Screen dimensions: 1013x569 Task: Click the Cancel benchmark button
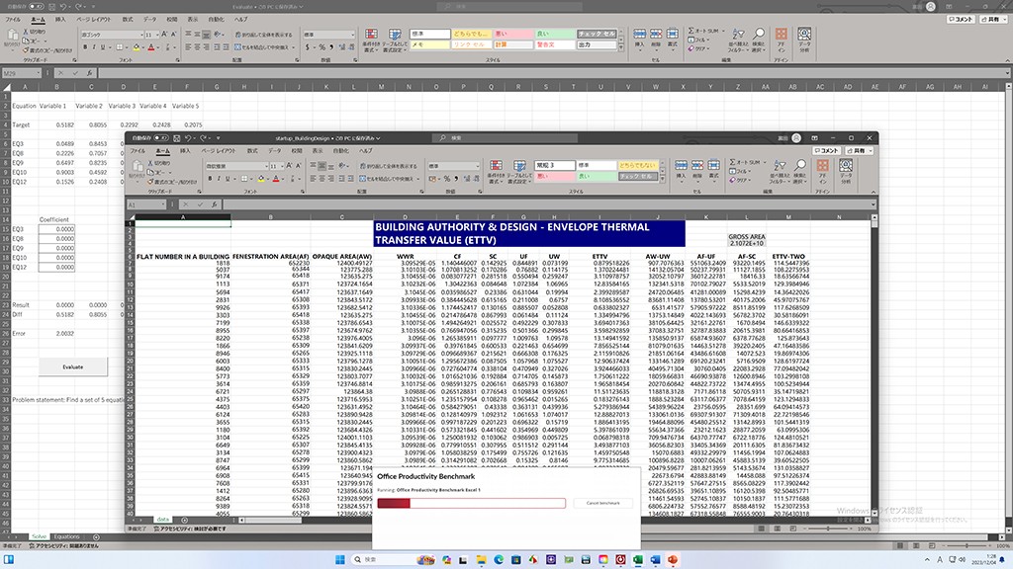tap(603, 503)
